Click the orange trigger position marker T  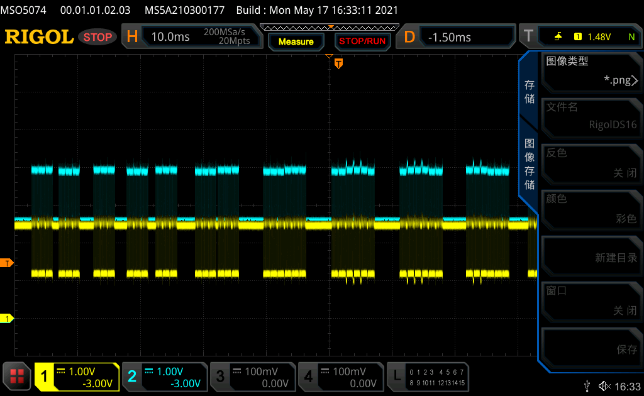(338, 63)
